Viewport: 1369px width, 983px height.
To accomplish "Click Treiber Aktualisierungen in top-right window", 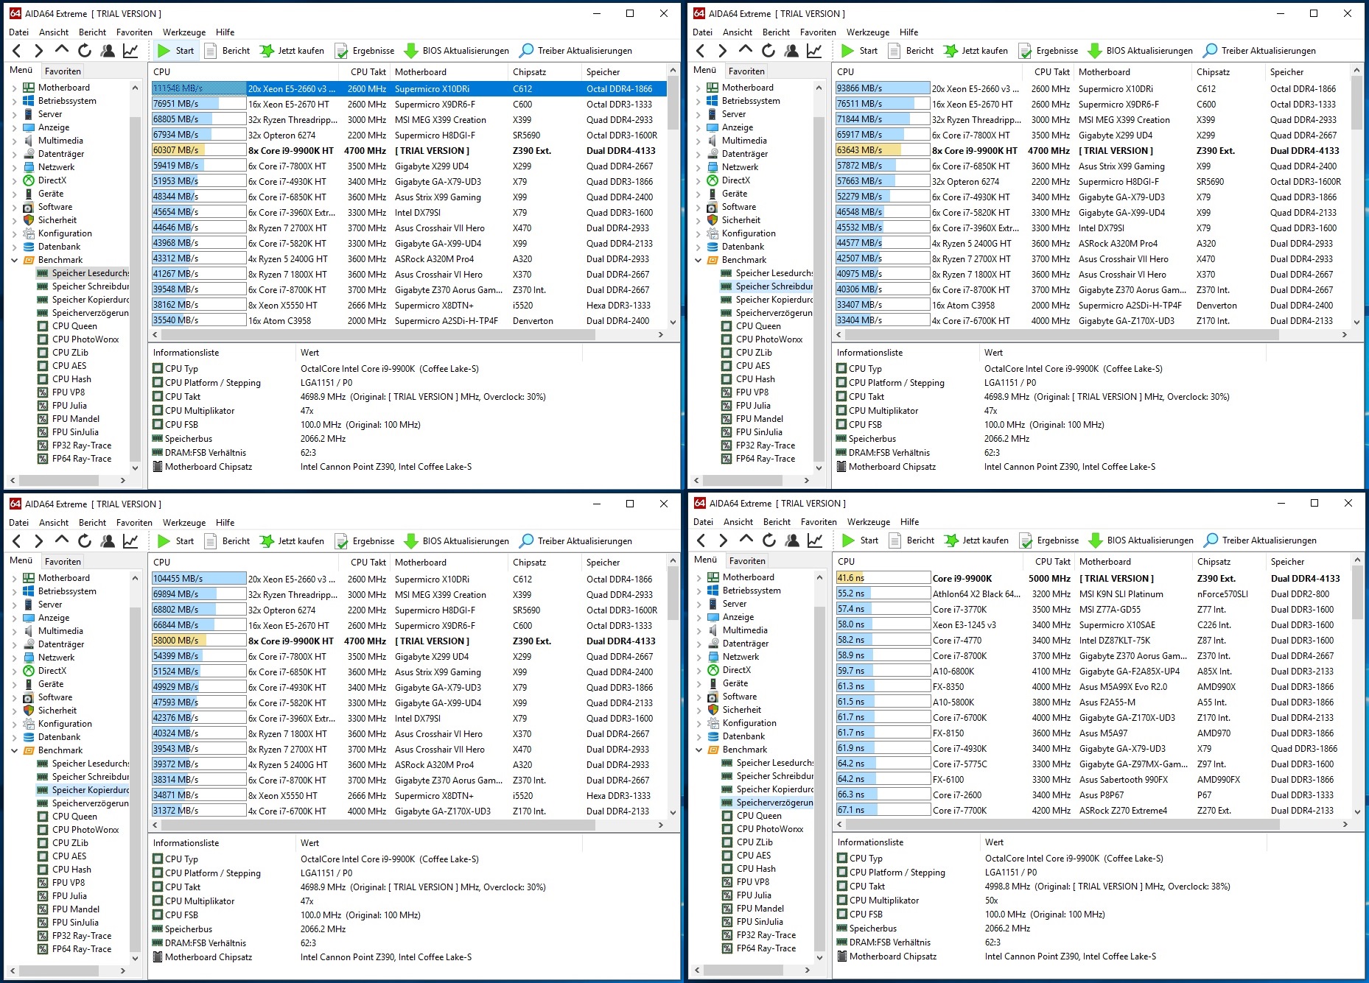I will tap(1259, 51).
